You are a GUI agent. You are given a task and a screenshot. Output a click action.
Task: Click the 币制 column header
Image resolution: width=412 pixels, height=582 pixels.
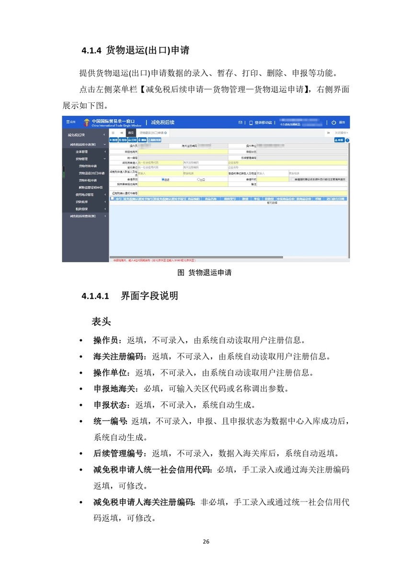tap(318, 198)
